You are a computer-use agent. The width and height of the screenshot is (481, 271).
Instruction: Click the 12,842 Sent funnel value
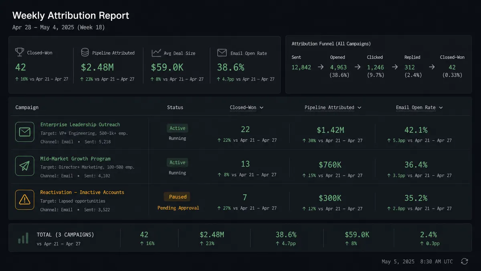click(x=301, y=67)
